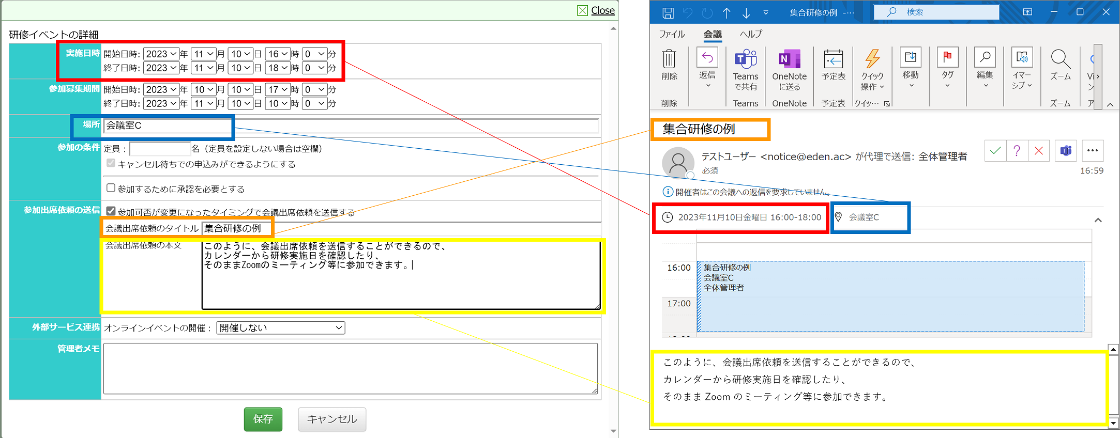The image size is (1120, 438).
Task: Click the 定員 capacity input field
Action: 160,149
